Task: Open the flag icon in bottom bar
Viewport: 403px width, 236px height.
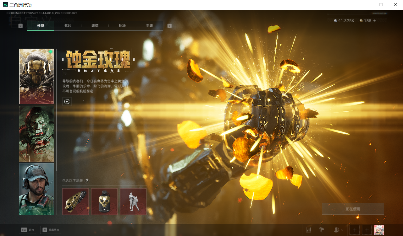Action: pyautogui.click(x=322, y=230)
